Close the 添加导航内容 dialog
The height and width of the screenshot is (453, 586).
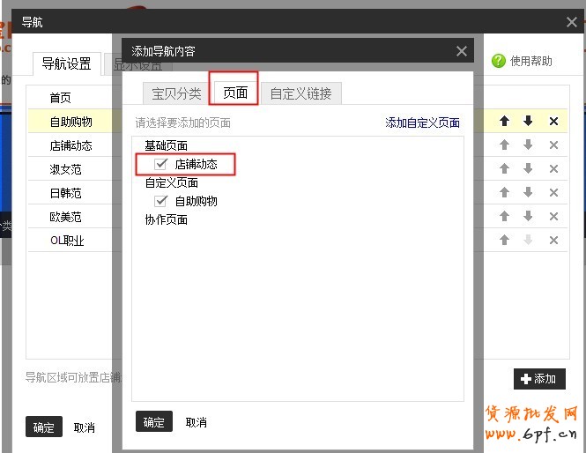click(x=462, y=51)
